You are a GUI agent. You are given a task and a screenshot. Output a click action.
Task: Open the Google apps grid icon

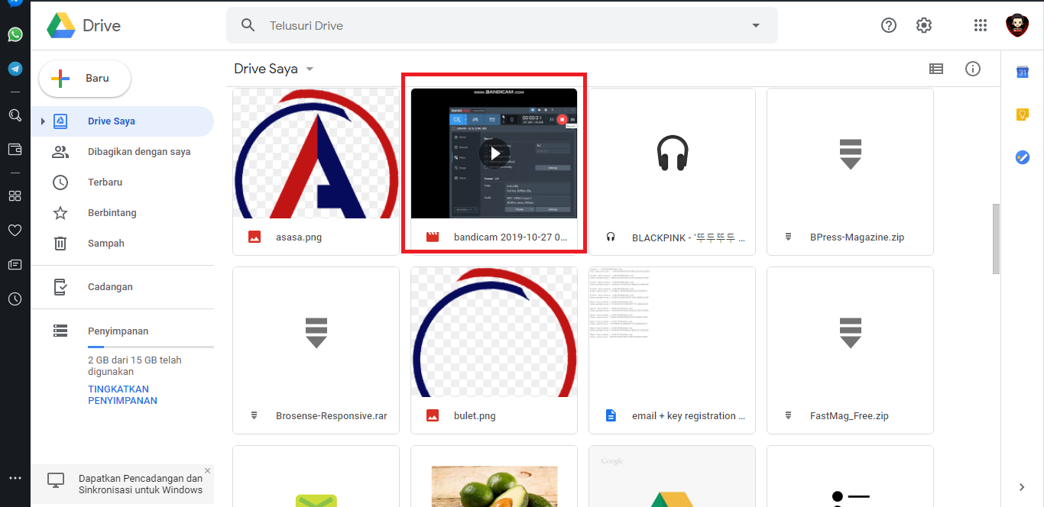[x=981, y=25]
